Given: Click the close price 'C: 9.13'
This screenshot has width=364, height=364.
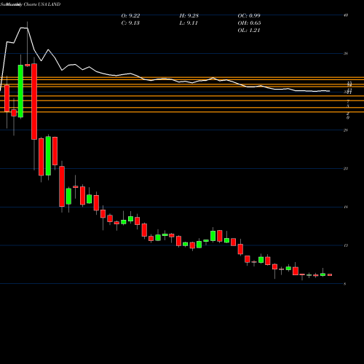Looking at the screenshot, I should [130, 23].
